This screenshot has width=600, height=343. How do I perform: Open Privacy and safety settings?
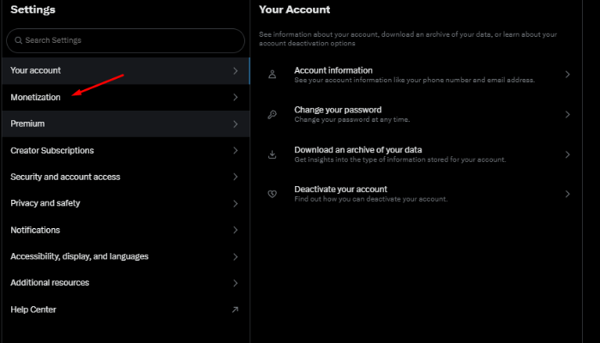45,203
